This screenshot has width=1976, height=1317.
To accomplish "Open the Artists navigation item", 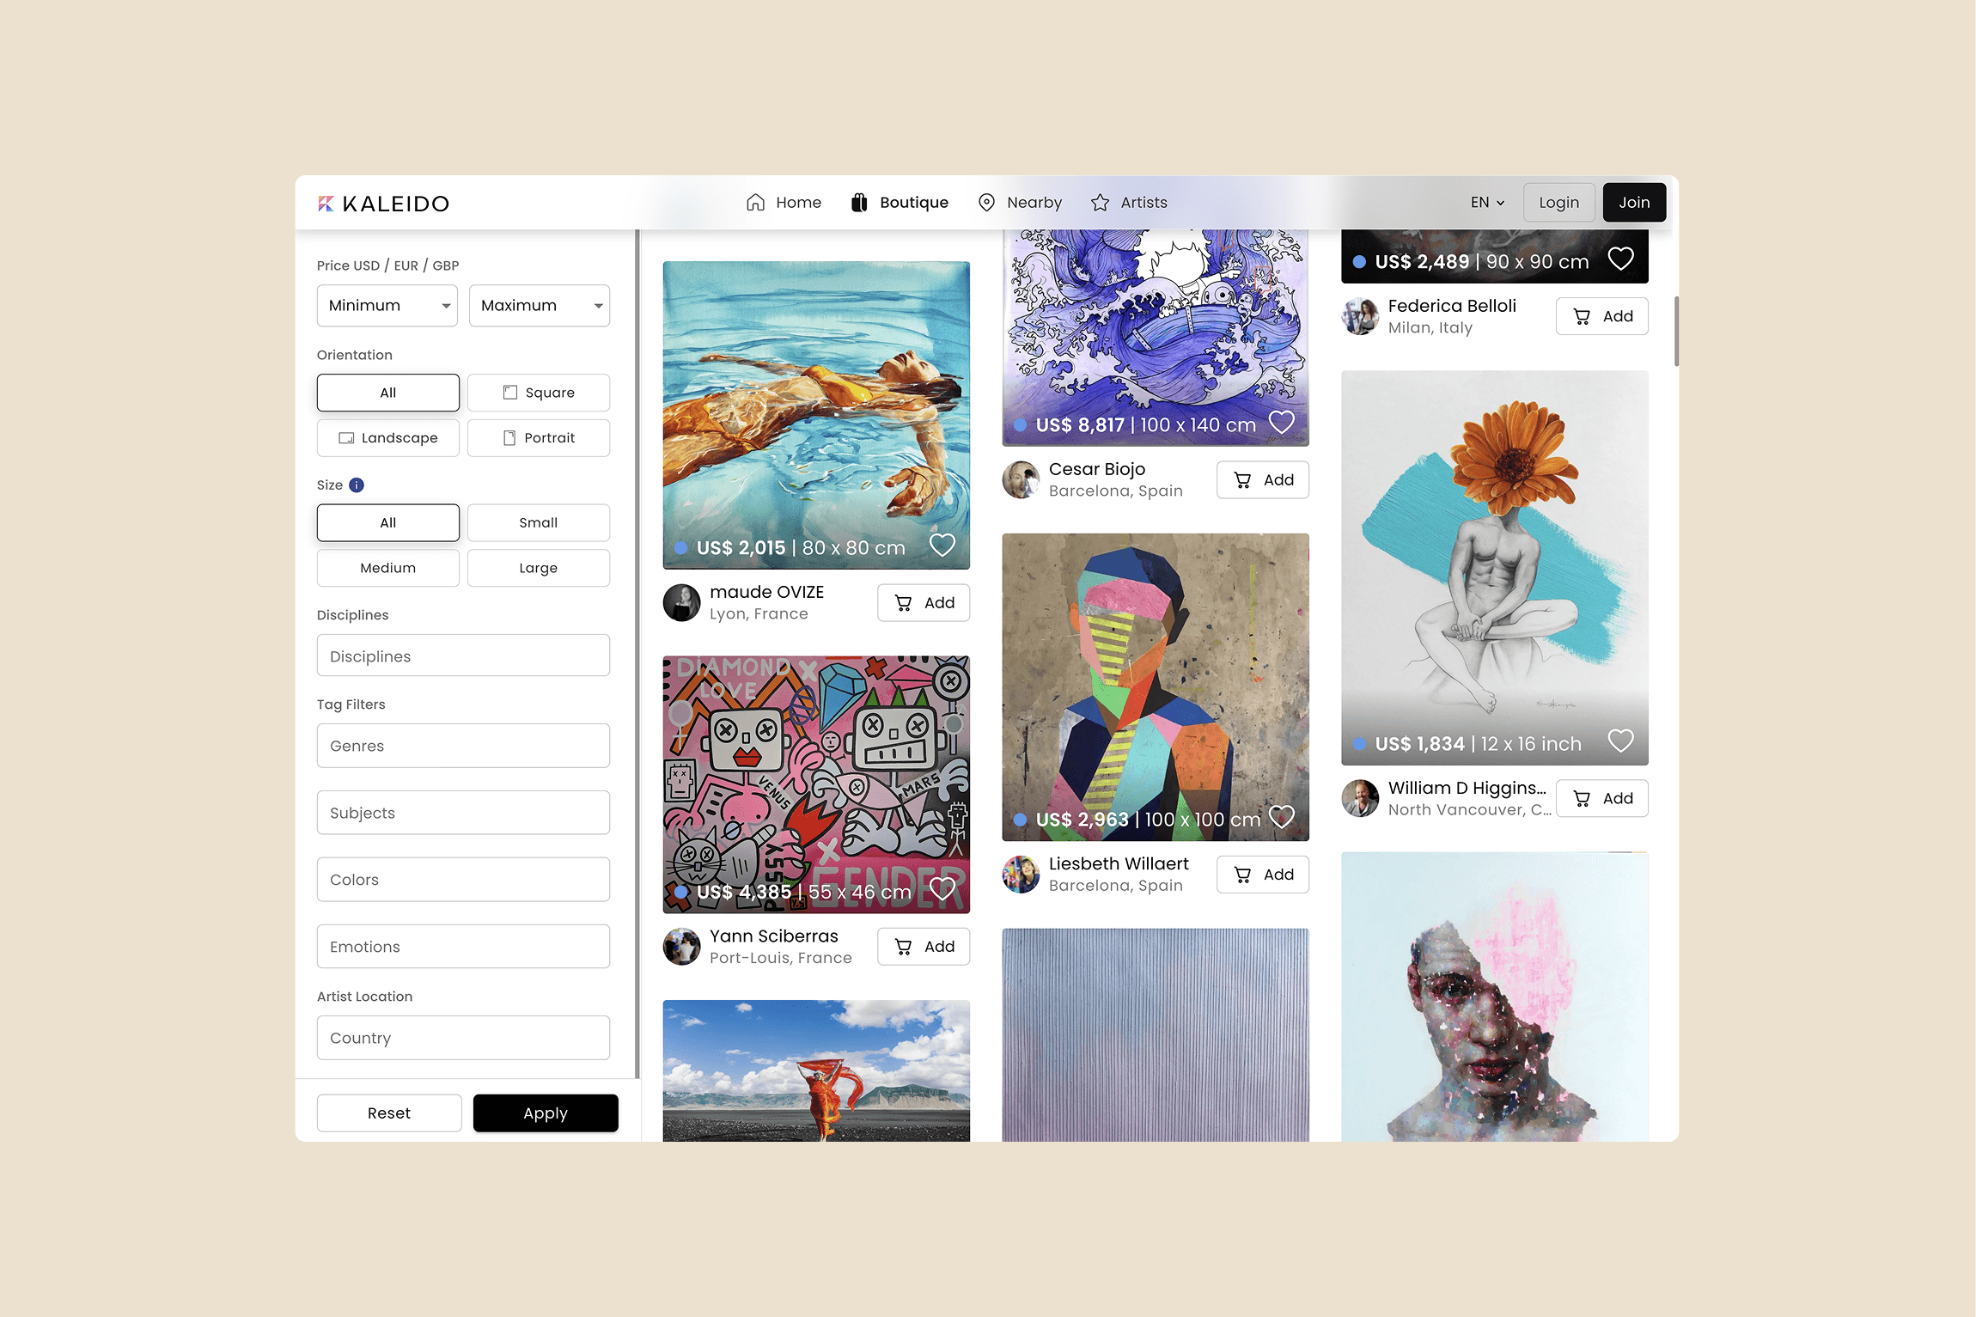I will [1129, 203].
